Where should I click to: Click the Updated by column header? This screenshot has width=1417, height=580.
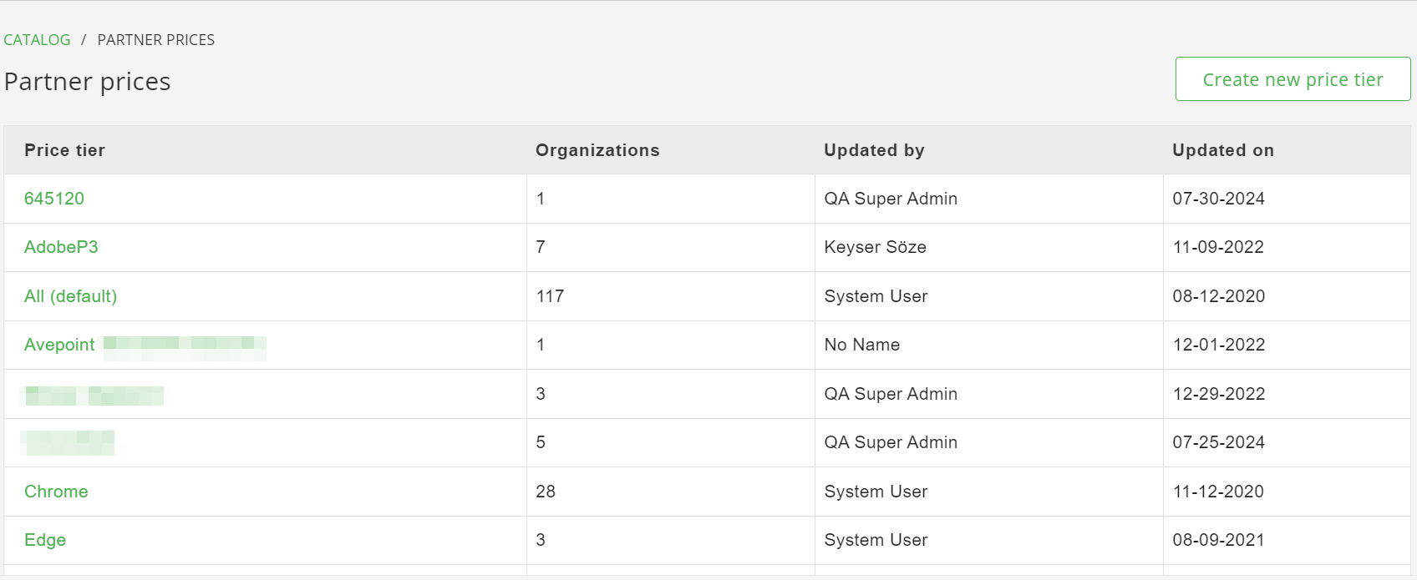[874, 150]
